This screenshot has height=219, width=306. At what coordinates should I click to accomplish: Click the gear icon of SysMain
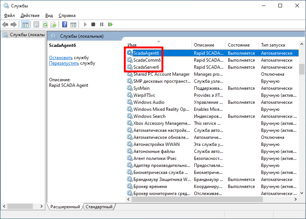[x=129, y=88]
